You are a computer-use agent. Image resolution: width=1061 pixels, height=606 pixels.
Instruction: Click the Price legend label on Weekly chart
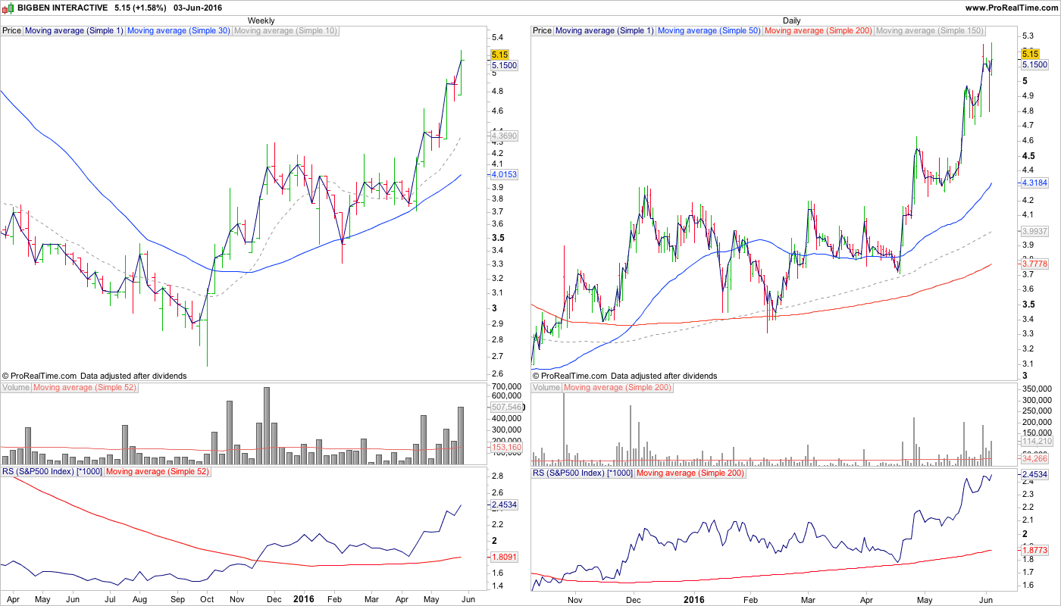pos(11,31)
